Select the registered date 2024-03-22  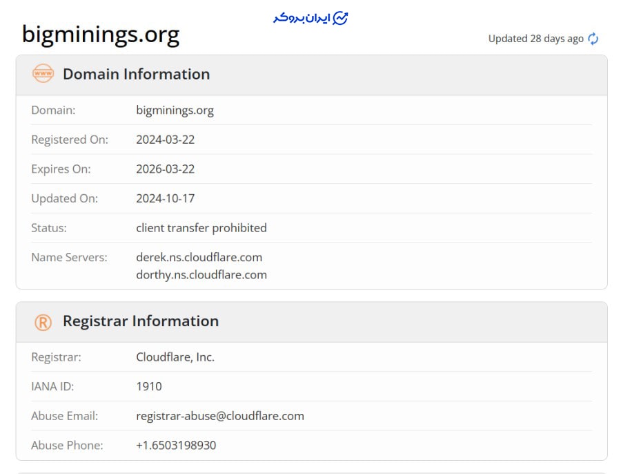tap(165, 140)
